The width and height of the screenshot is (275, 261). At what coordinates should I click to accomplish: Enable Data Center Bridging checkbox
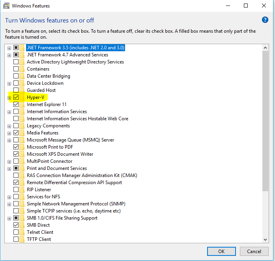click(16, 76)
